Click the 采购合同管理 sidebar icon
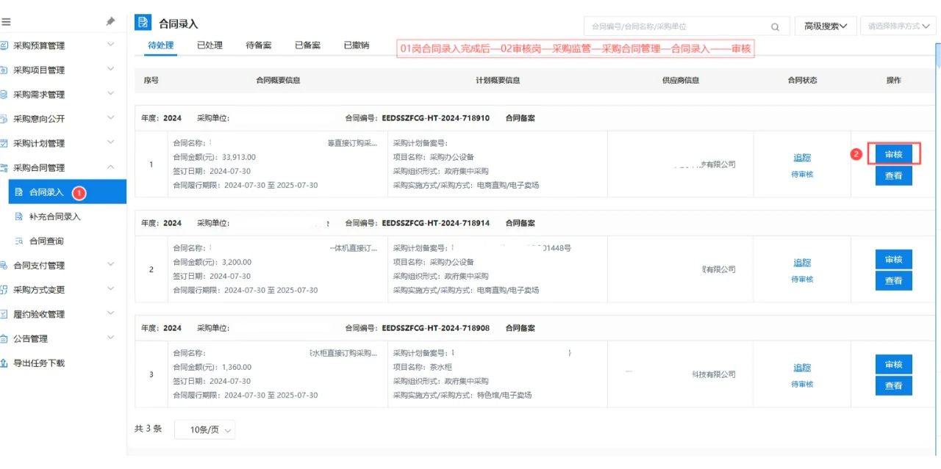The height and width of the screenshot is (469, 941). click(x=4, y=167)
